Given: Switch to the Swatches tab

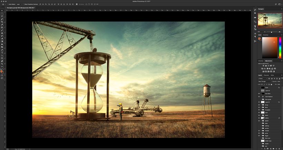Looking at the screenshot, I should [266, 35].
